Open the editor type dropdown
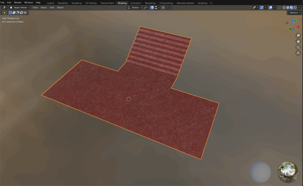The image size is (303, 186). tap(5, 8)
